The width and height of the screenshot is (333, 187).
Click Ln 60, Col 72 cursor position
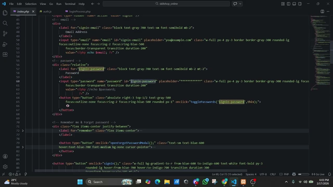point(227,174)
